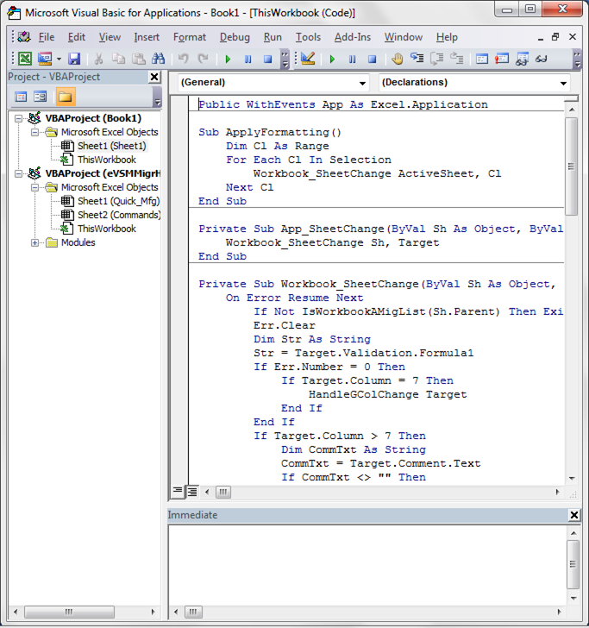Switch to Full Module View button

click(191, 492)
